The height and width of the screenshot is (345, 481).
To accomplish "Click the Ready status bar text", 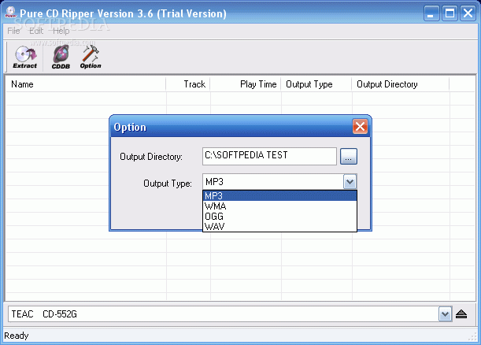I will 17,336.
